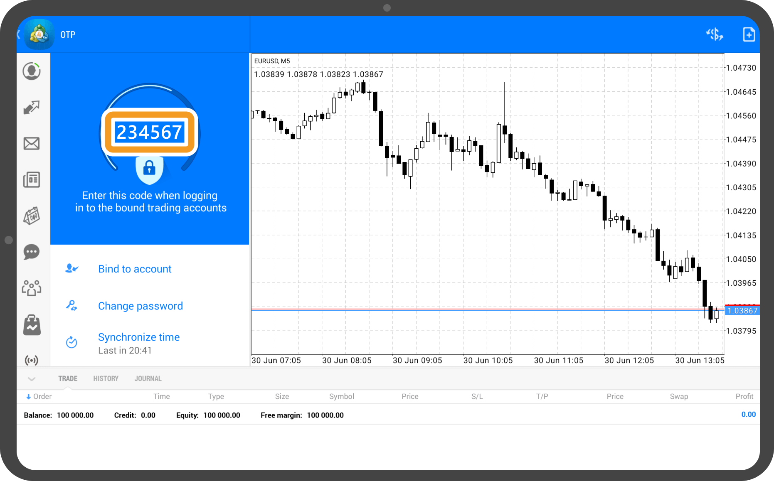Open the traders community icon
This screenshot has width=774, height=481.
pos(32,288)
